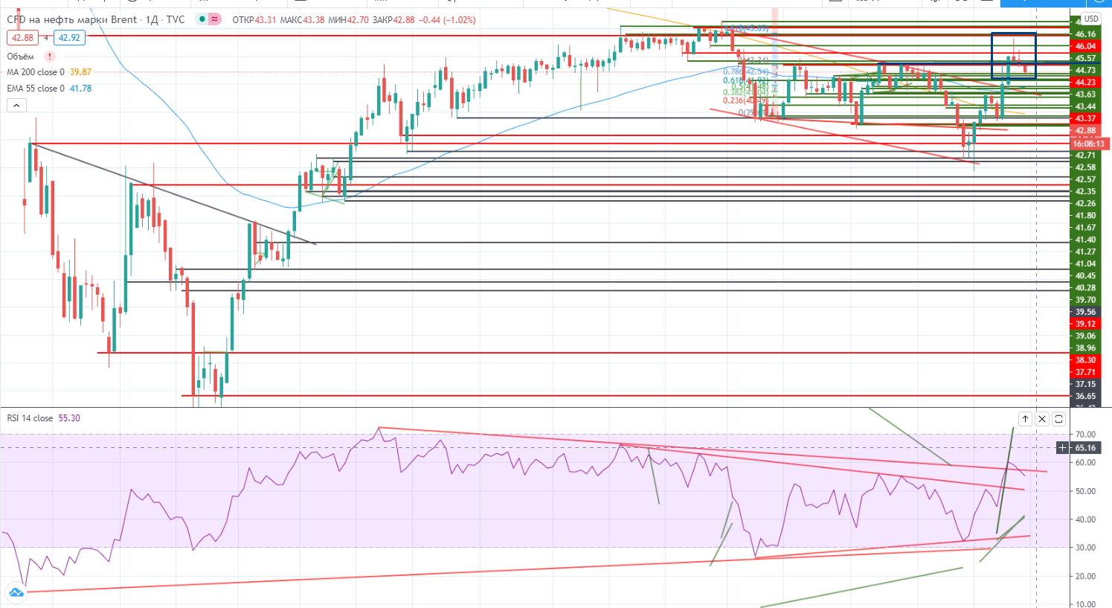Click the red 42.88 sell price button
1112x608 pixels.
coord(22,37)
